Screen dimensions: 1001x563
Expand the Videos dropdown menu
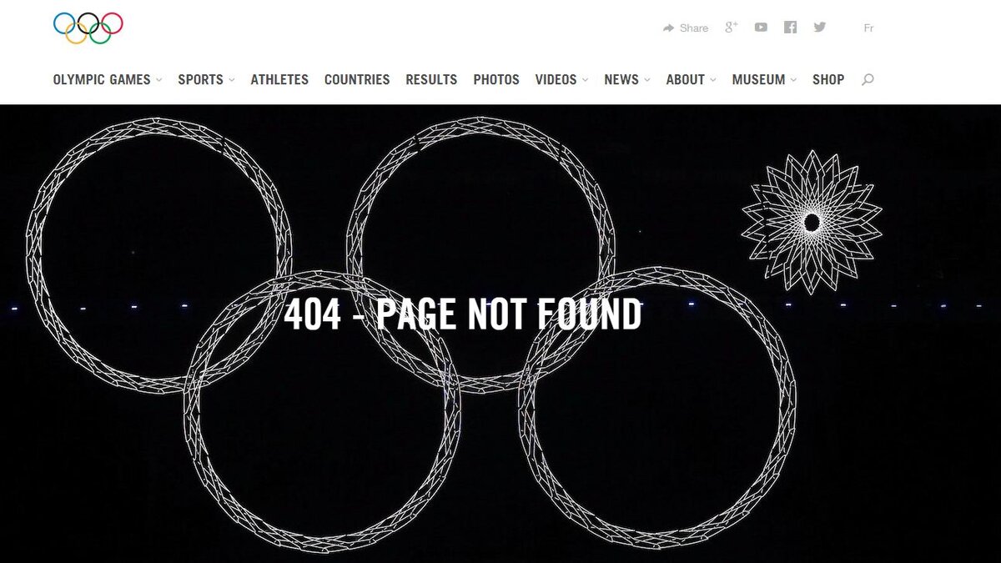pos(561,80)
